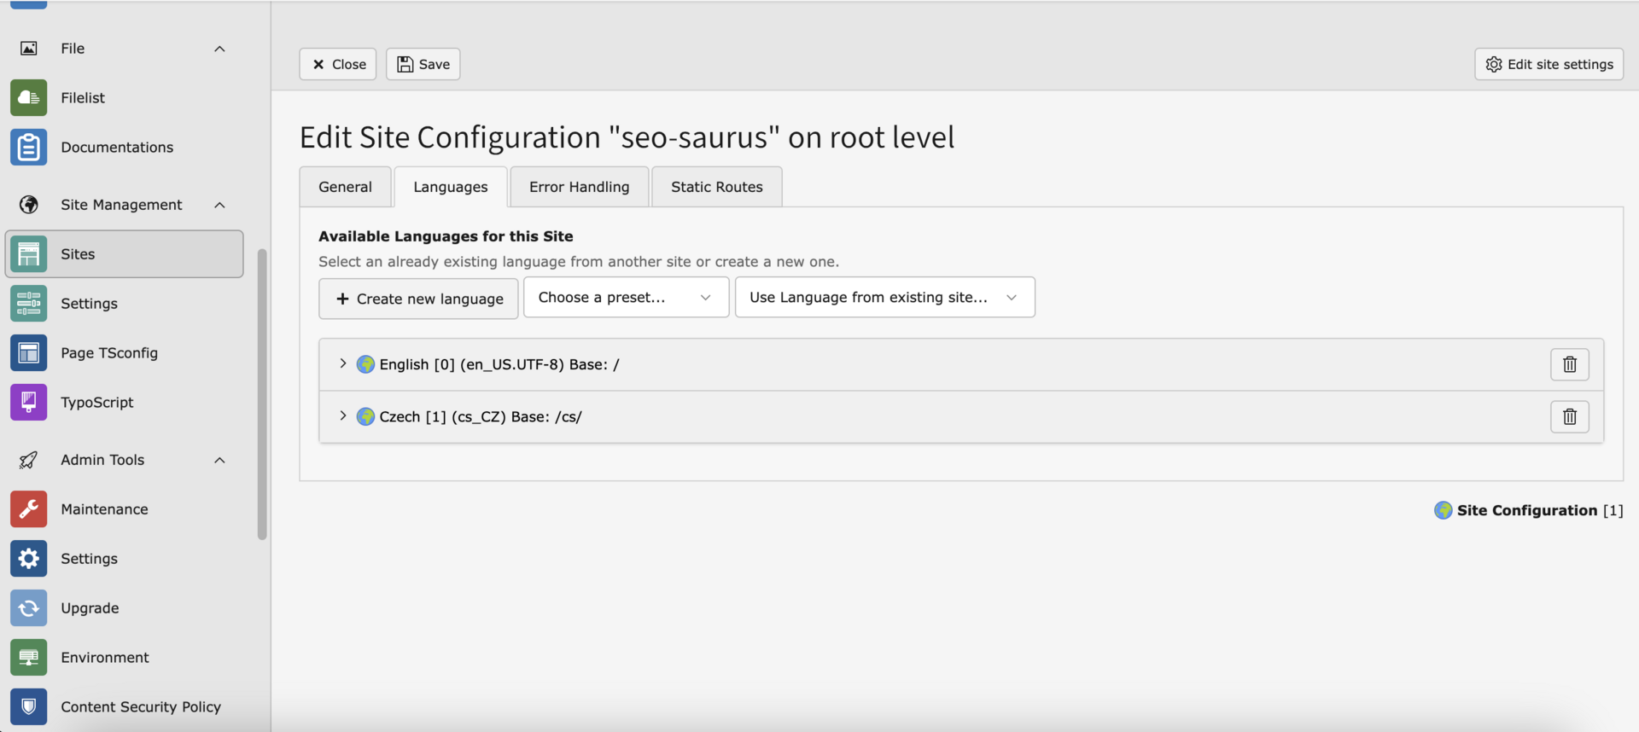1639x732 pixels.
Task: Click the globe icon beside Czech
Action: 365,416
